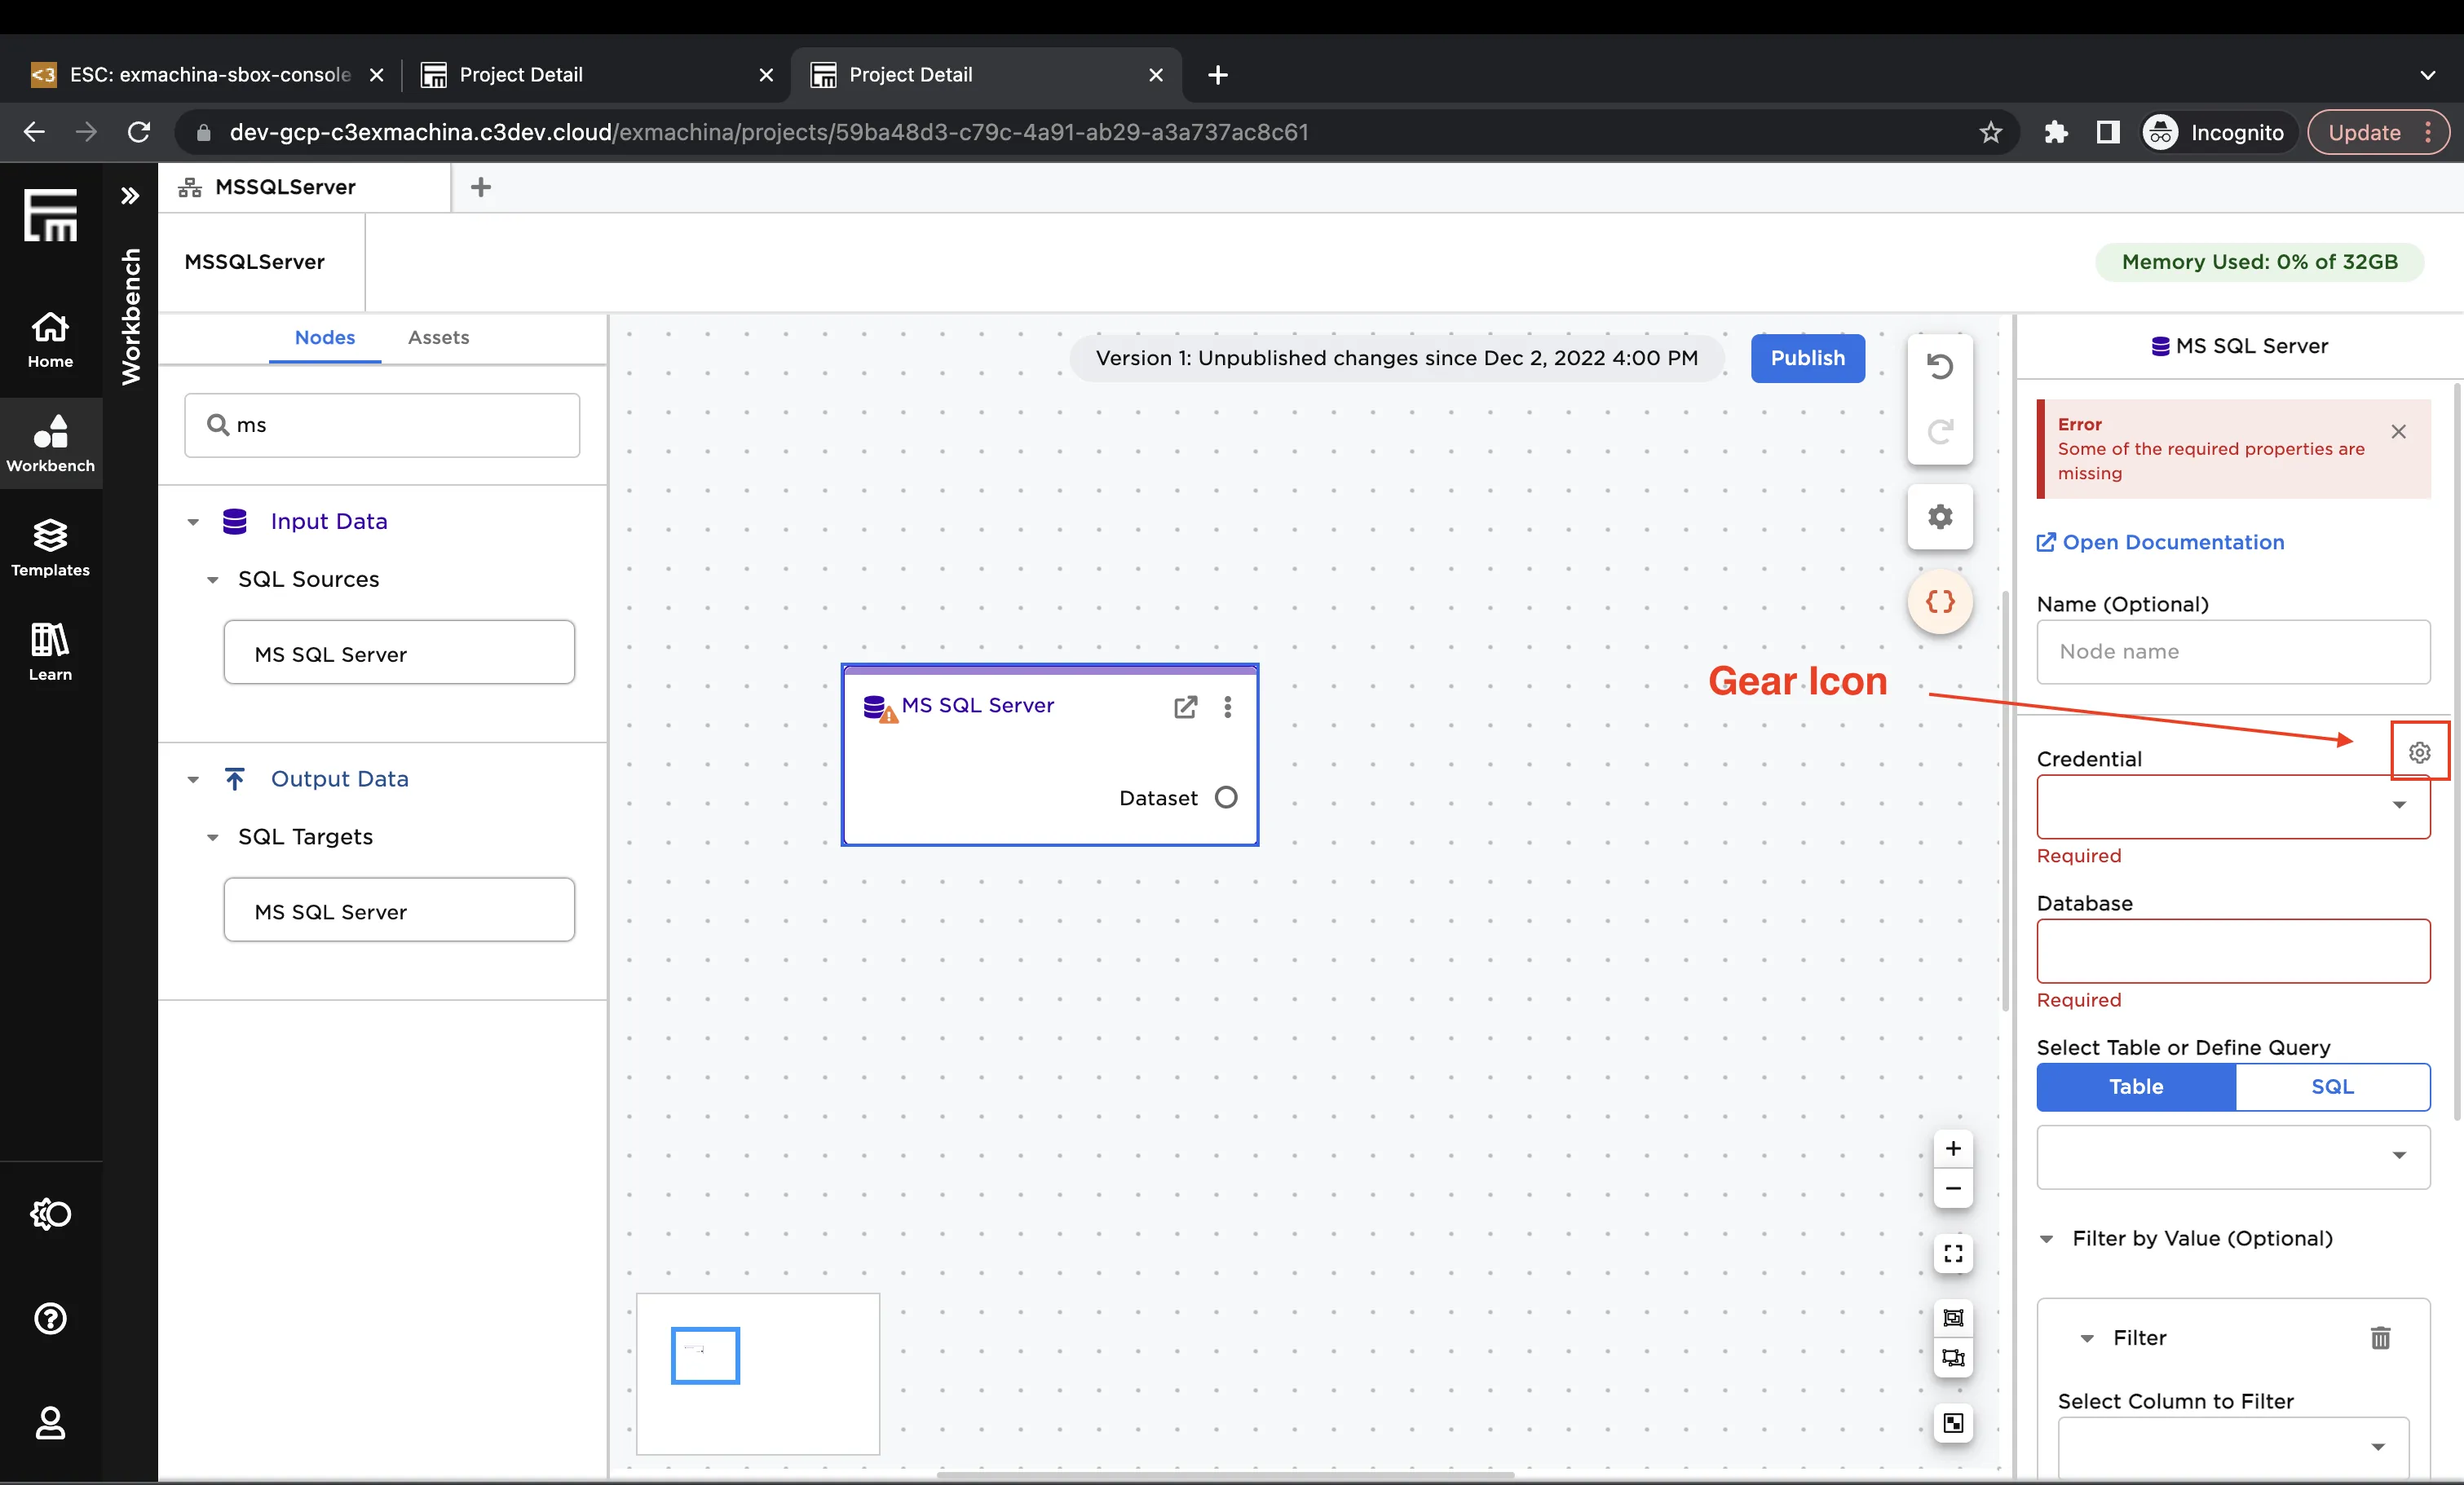Open the code braces panel on the canvas
The height and width of the screenshot is (1485, 2464).
tap(1940, 601)
